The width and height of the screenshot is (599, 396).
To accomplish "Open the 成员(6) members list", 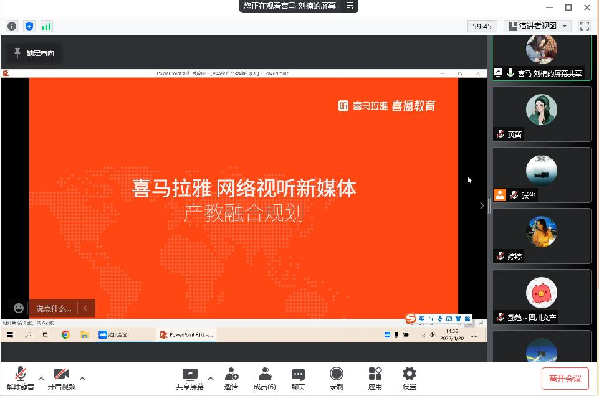I will [x=265, y=379].
